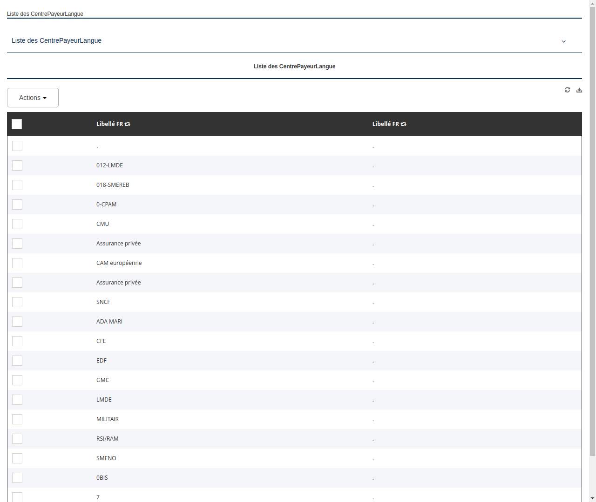Image resolution: width=596 pixels, height=502 pixels.
Task: Collapse the Liste des CentrePayeurLangue panel
Action: 563,41
